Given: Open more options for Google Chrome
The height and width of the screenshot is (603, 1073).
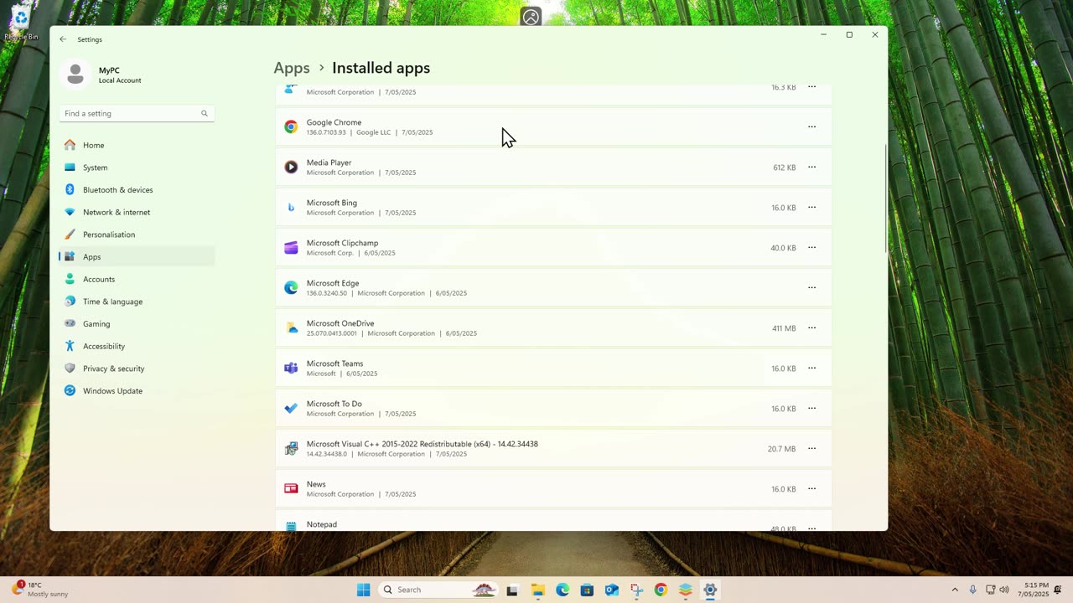Looking at the screenshot, I should click(811, 127).
